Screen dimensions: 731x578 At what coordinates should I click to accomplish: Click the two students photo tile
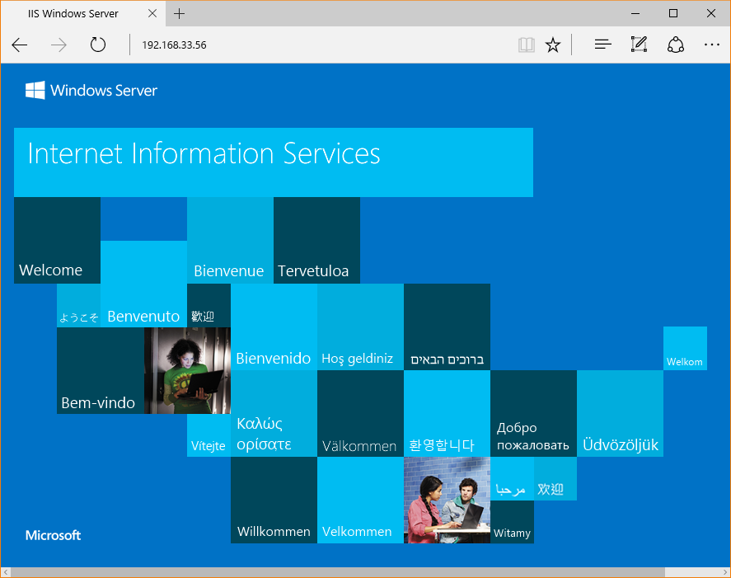coord(447,500)
